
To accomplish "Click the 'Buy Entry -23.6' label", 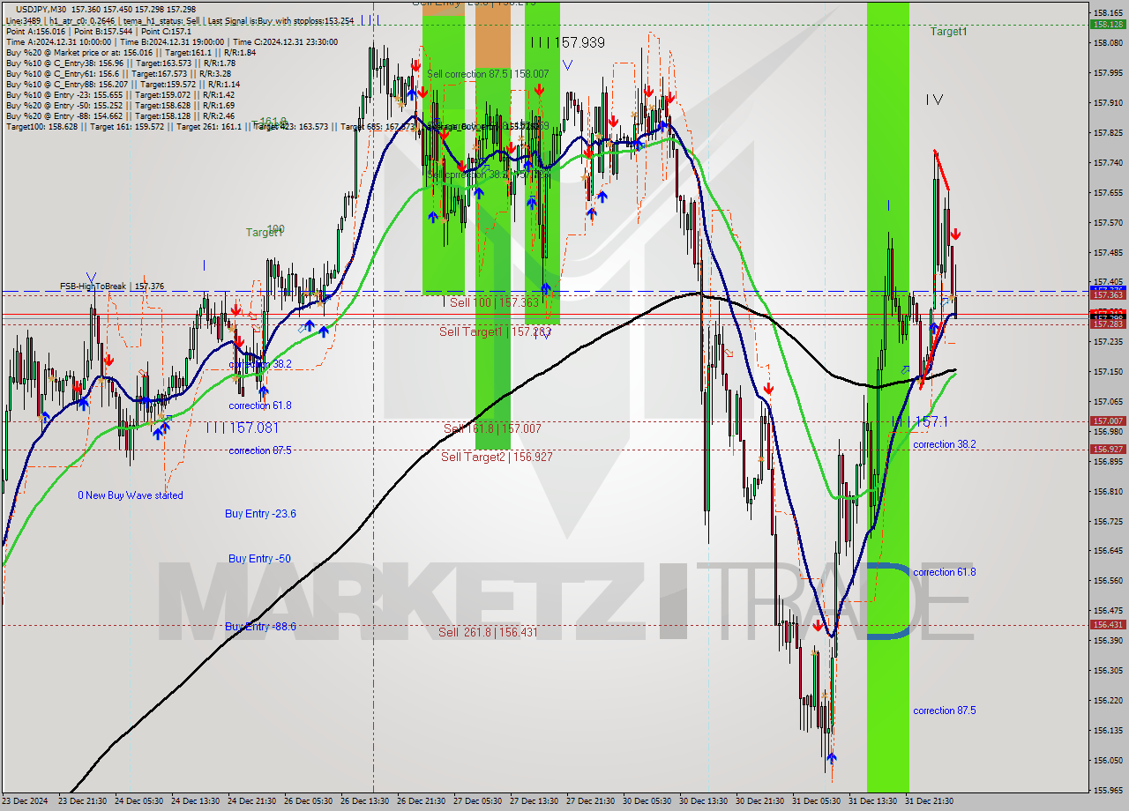I will coord(260,513).
